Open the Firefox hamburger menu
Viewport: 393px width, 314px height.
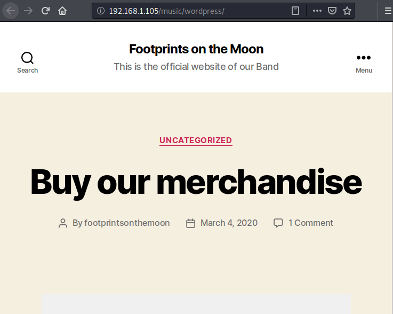coord(388,11)
